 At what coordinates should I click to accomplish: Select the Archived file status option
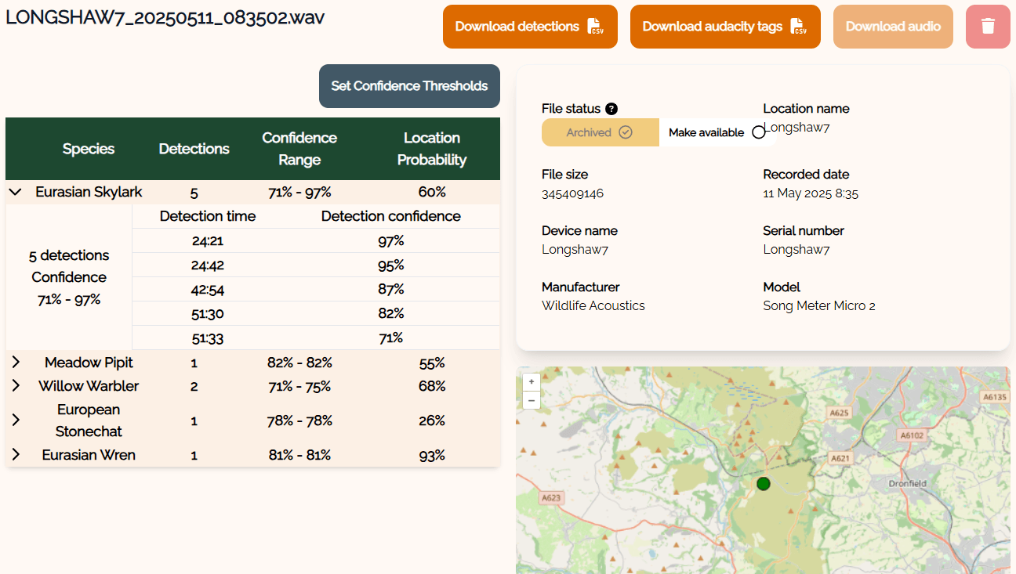coord(600,132)
